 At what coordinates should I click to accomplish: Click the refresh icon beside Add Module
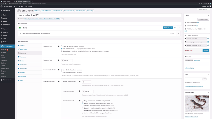coord(175,28)
